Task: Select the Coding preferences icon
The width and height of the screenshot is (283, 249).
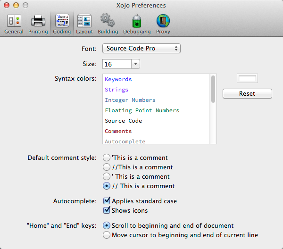Action: [62, 21]
